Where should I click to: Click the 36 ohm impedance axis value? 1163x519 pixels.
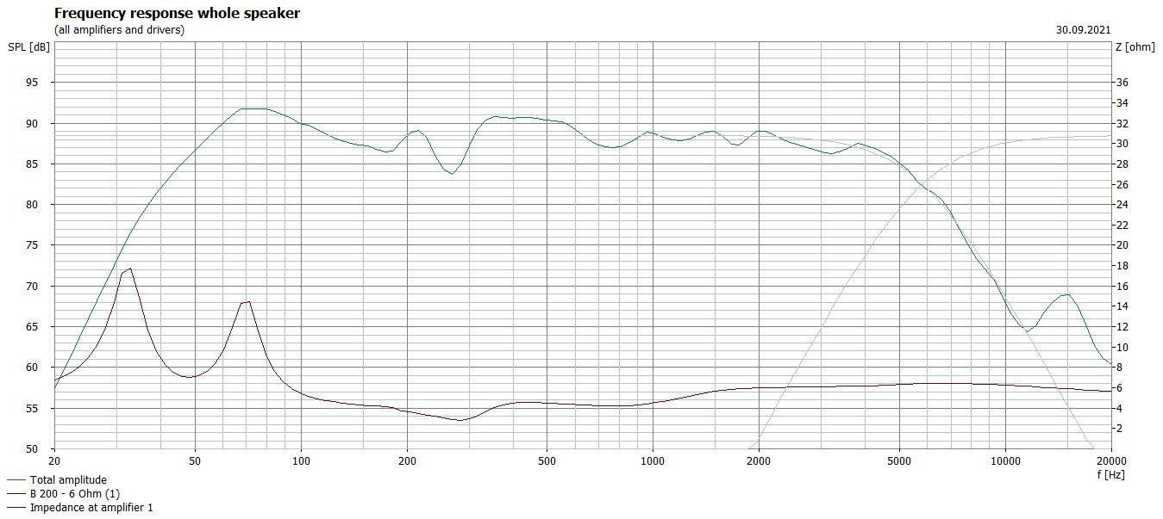(x=1122, y=83)
